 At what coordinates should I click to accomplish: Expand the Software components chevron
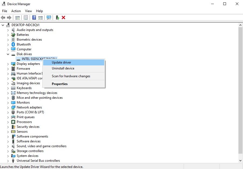(x=8, y=136)
